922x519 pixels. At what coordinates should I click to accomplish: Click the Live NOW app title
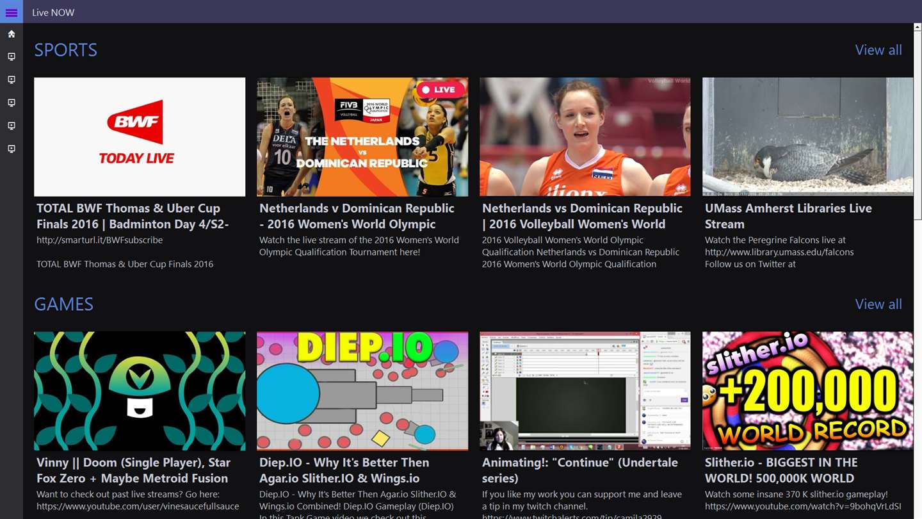53,12
